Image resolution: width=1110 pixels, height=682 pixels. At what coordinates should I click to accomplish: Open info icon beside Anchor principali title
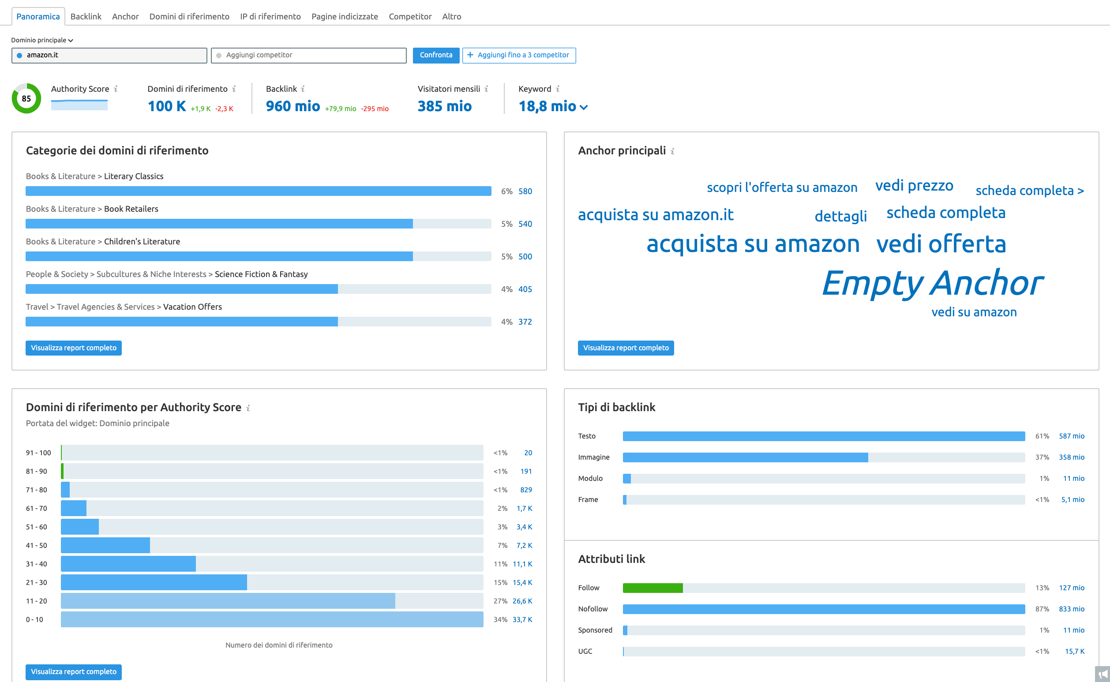point(672,151)
